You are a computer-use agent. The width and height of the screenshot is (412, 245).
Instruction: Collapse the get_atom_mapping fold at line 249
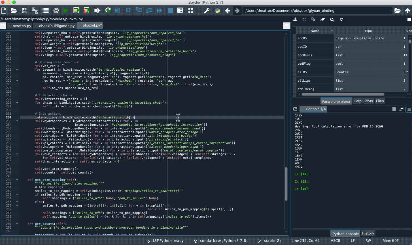[x=17, y=180]
